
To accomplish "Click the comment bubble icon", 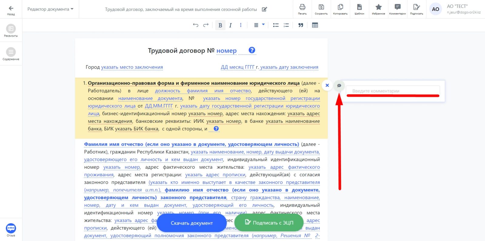I will 339,86.
